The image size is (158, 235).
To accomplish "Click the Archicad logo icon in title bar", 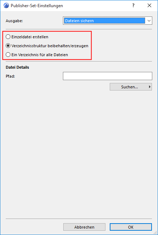I will point(6,6).
